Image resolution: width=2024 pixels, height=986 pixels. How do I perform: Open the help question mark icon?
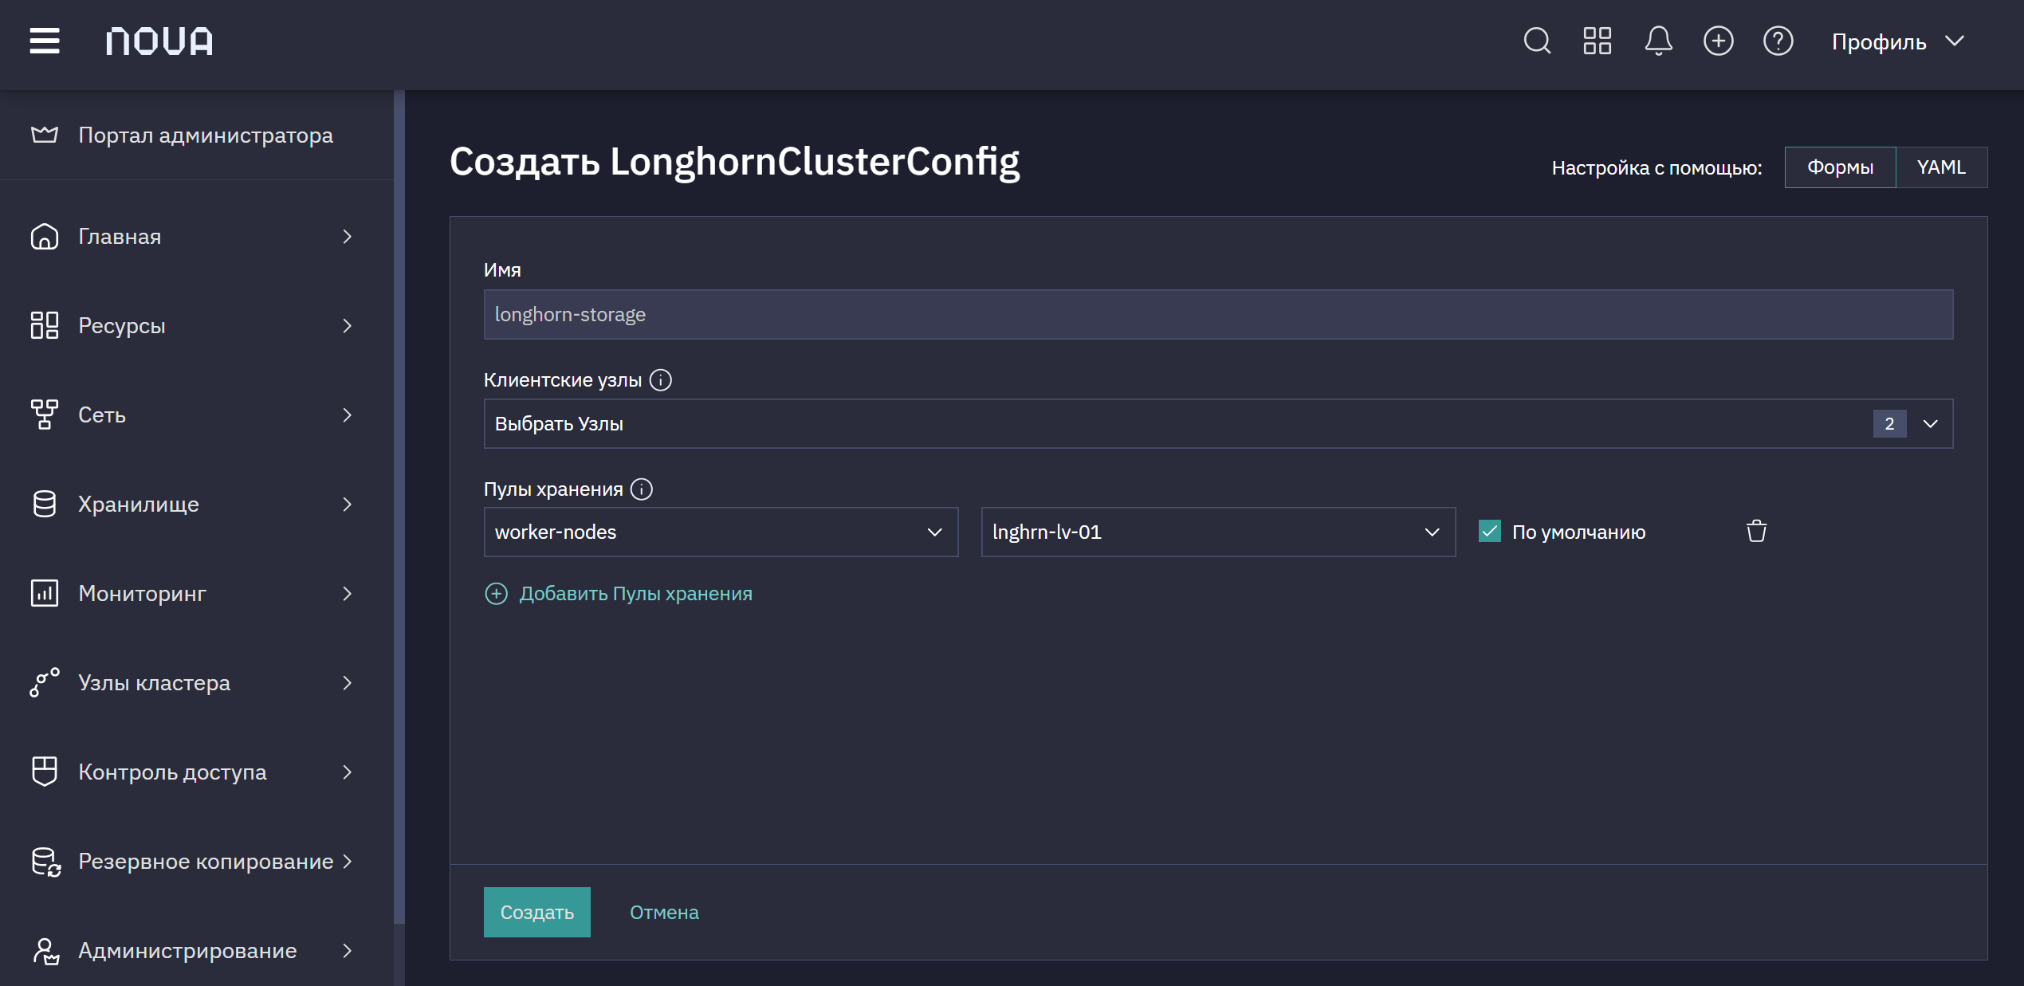[1778, 41]
